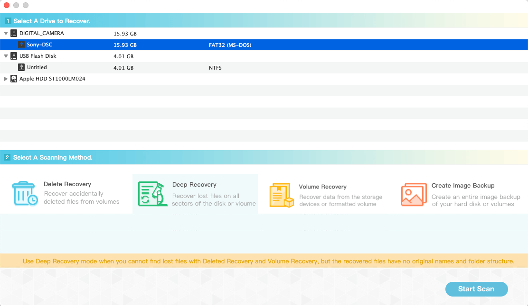Choose the Volume Recovery method title
Viewport: 528px width, 306px height.
322,187
